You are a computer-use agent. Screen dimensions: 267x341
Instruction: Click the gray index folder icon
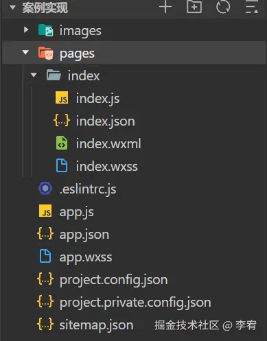[x=54, y=75]
